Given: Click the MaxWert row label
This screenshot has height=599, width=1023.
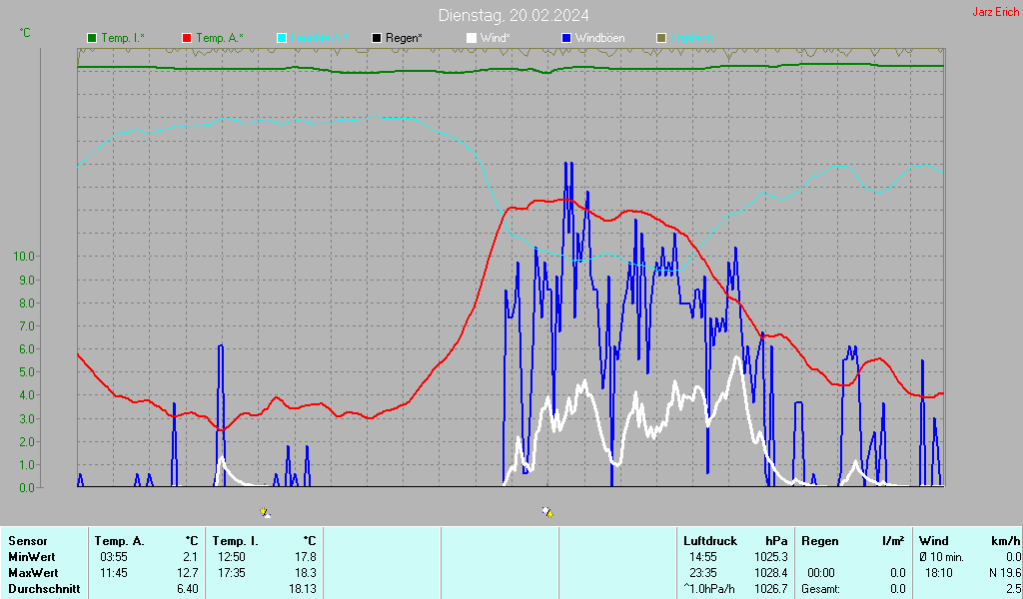Looking at the screenshot, I should tap(32, 573).
